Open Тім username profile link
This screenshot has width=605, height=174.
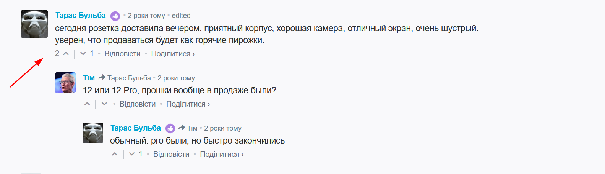click(89, 78)
